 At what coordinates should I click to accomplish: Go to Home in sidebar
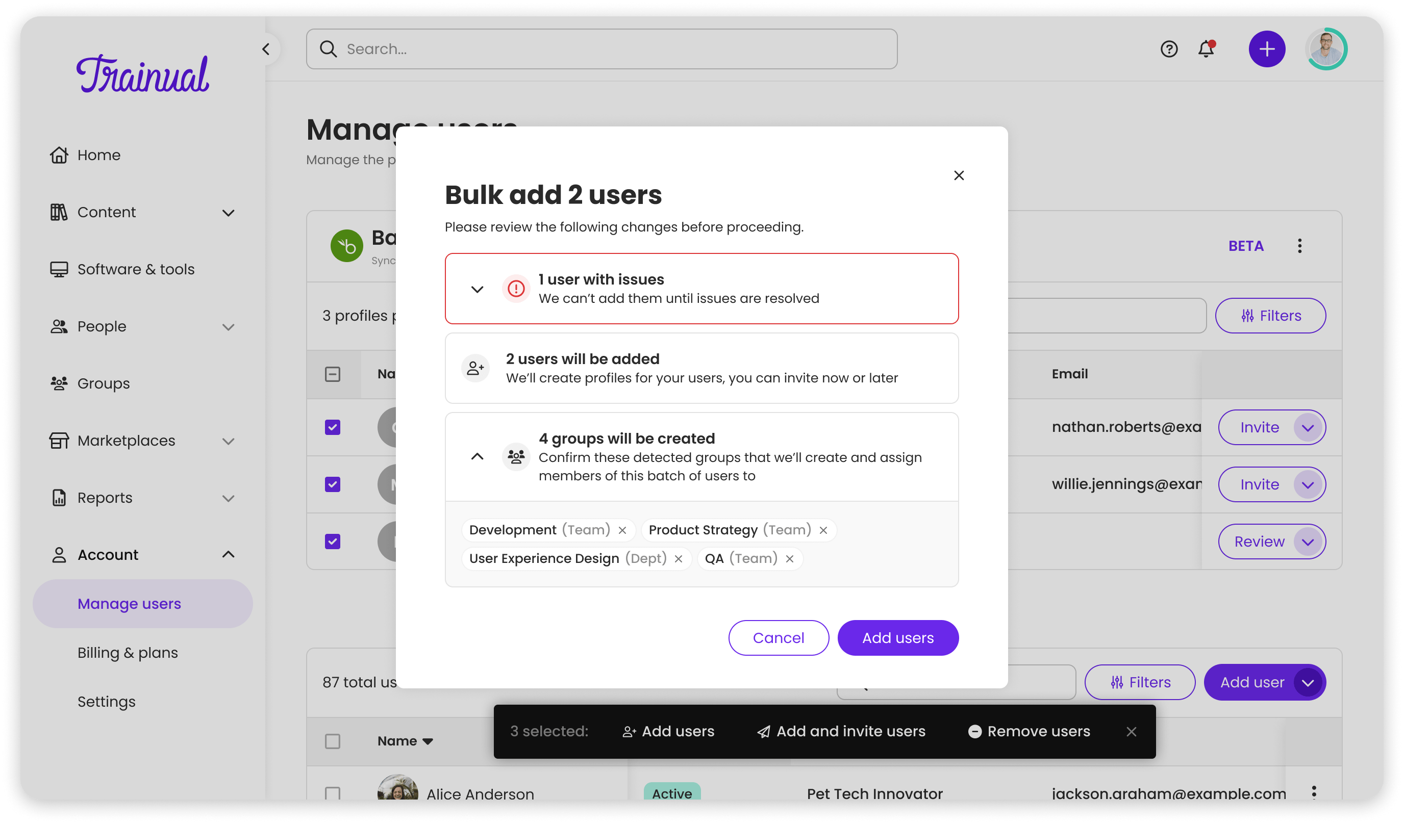(x=98, y=155)
